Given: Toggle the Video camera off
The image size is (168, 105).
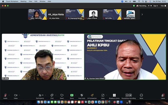Looking at the screenshot, I should pyautogui.click(x=16, y=95).
